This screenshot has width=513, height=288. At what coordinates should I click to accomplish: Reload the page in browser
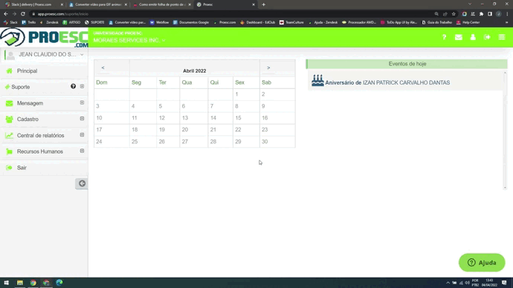23,14
